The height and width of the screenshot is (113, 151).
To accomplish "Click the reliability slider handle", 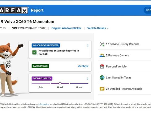I will pyautogui.click(x=60, y=84).
